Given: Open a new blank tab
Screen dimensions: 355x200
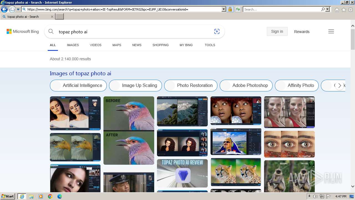Looking at the screenshot, I should coord(60,17).
